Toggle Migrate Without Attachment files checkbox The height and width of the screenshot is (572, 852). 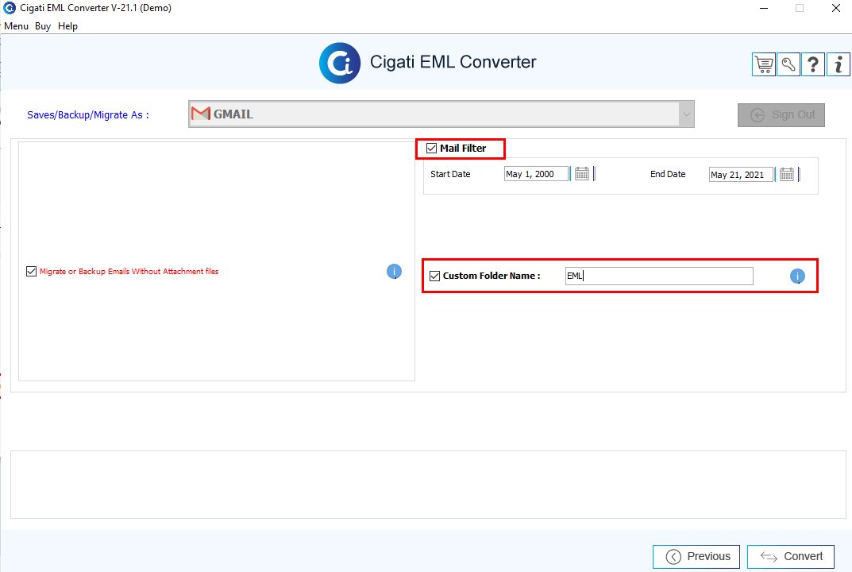(x=32, y=272)
